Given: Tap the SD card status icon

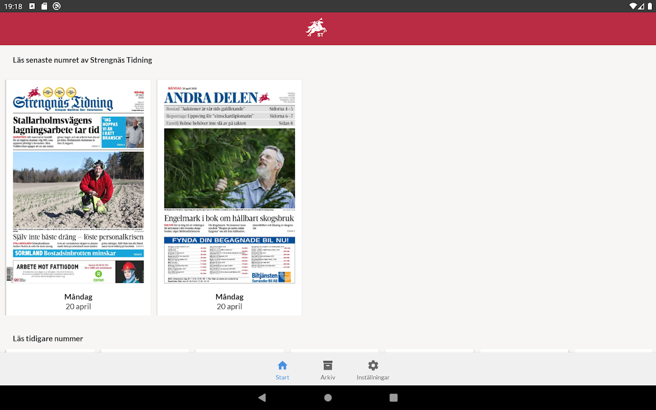Looking at the screenshot, I should pos(45,6).
